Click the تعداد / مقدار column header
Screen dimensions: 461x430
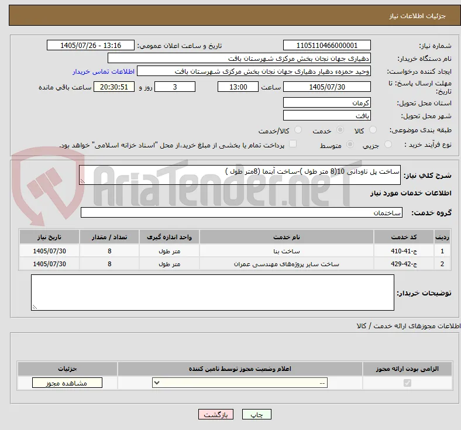coord(109,237)
